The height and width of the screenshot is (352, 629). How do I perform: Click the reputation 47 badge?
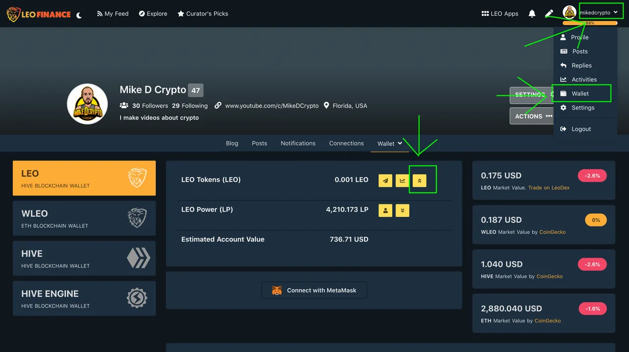click(x=196, y=90)
